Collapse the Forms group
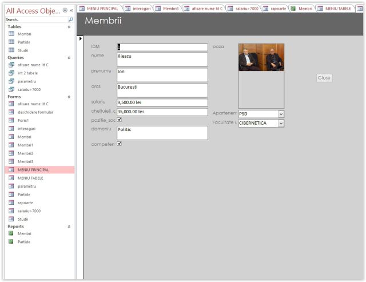 coord(69,97)
